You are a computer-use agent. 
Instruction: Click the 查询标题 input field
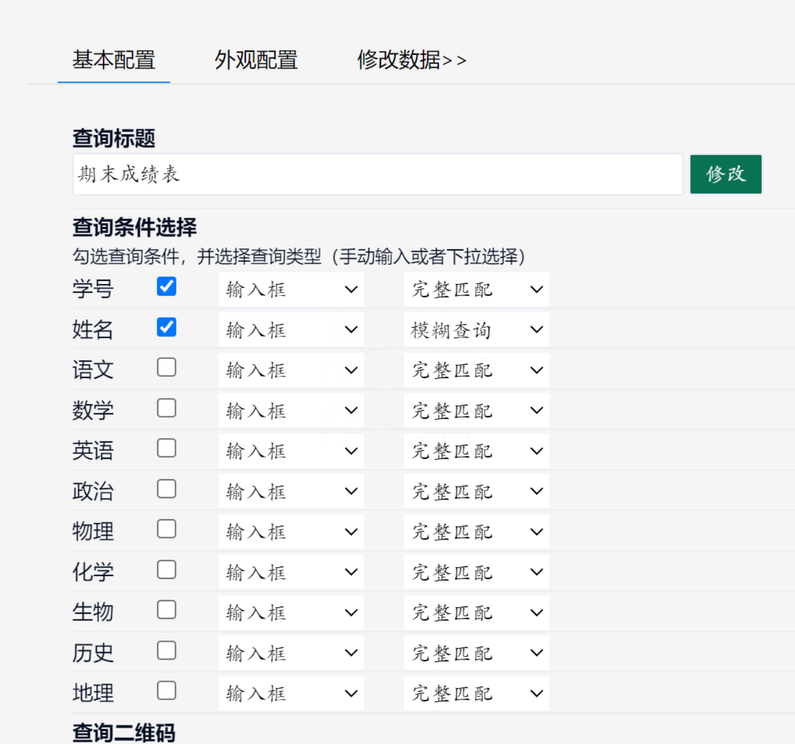coord(377,174)
